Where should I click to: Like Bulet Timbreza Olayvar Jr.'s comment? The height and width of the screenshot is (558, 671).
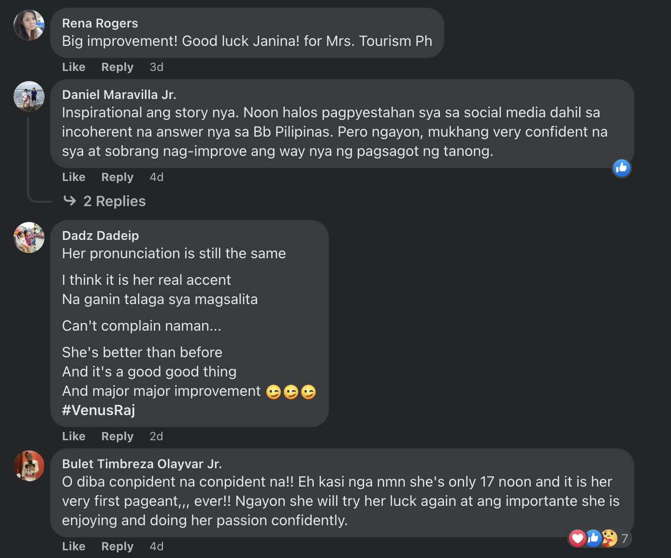click(73, 546)
